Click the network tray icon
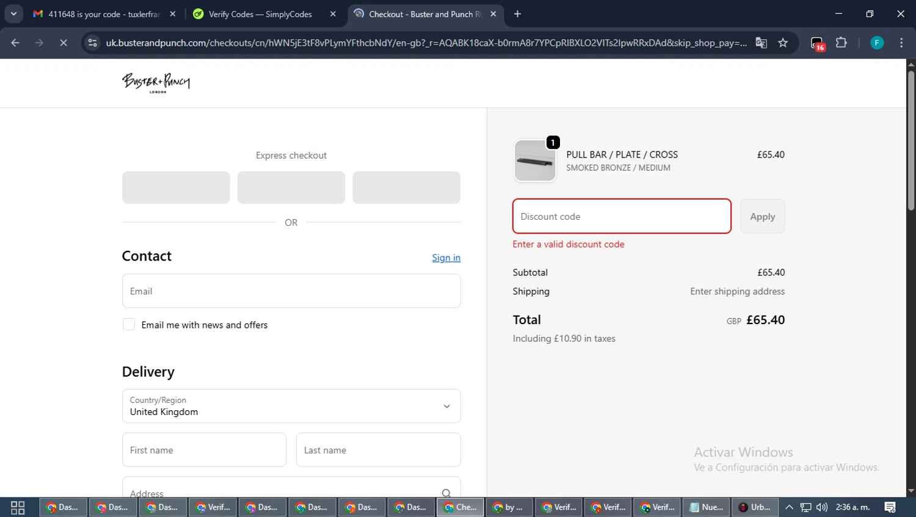The width and height of the screenshot is (916, 517). (x=806, y=507)
